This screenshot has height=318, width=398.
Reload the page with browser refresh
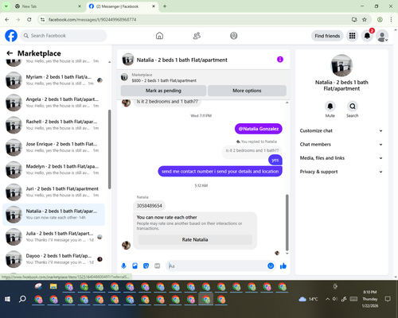(x=29, y=19)
